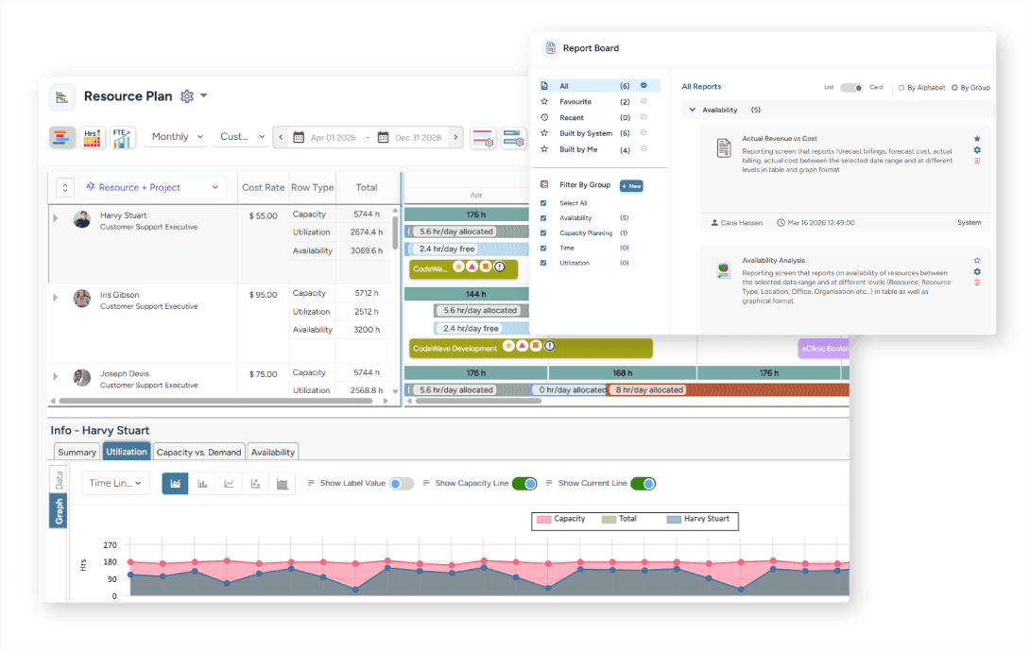The image size is (1030, 653).
Task: Click the Capacity legend color swatch
Action: coord(544,519)
